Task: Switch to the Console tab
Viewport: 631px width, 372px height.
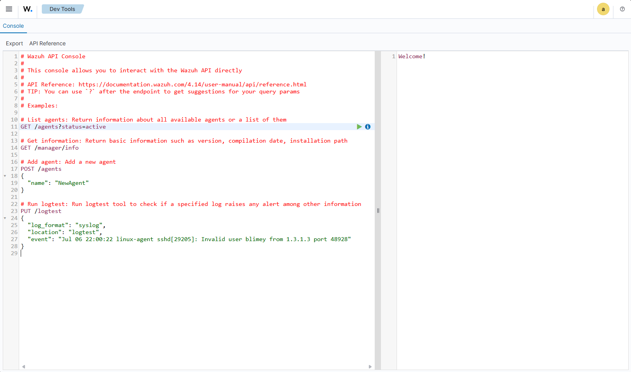Action: pyautogui.click(x=13, y=26)
